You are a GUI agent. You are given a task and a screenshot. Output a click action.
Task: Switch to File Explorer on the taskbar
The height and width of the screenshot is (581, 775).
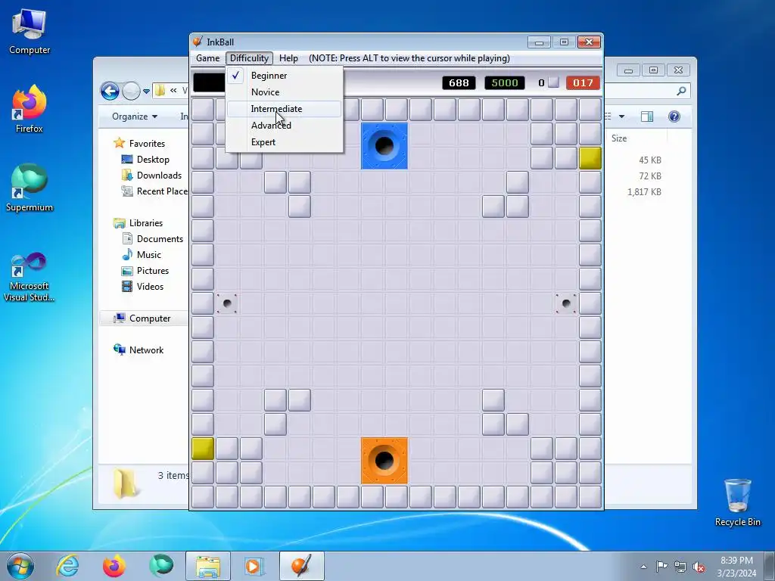point(208,566)
